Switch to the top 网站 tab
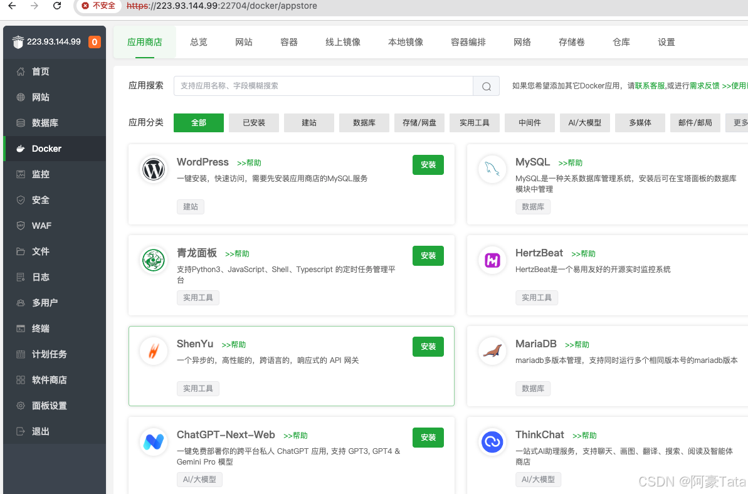This screenshot has width=748, height=494. 244,43
